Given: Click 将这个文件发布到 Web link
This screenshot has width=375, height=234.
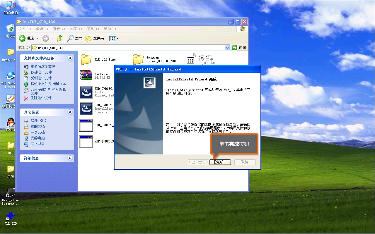Looking at the screenshot, I should point(48,84).
